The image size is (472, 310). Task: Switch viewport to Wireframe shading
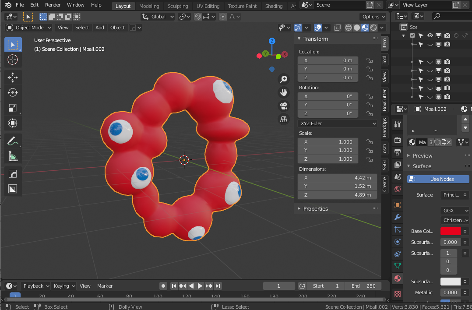tap(348, 27)
